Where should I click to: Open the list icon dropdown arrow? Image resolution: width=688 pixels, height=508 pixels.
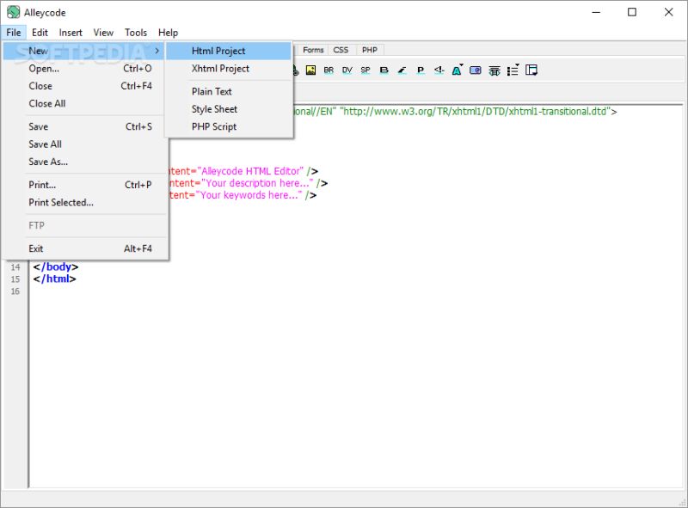coord(518,65)
